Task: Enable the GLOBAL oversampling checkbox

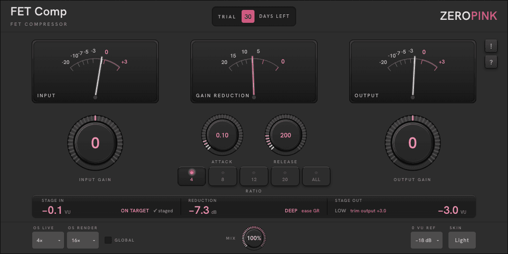Action: [108, 240]
